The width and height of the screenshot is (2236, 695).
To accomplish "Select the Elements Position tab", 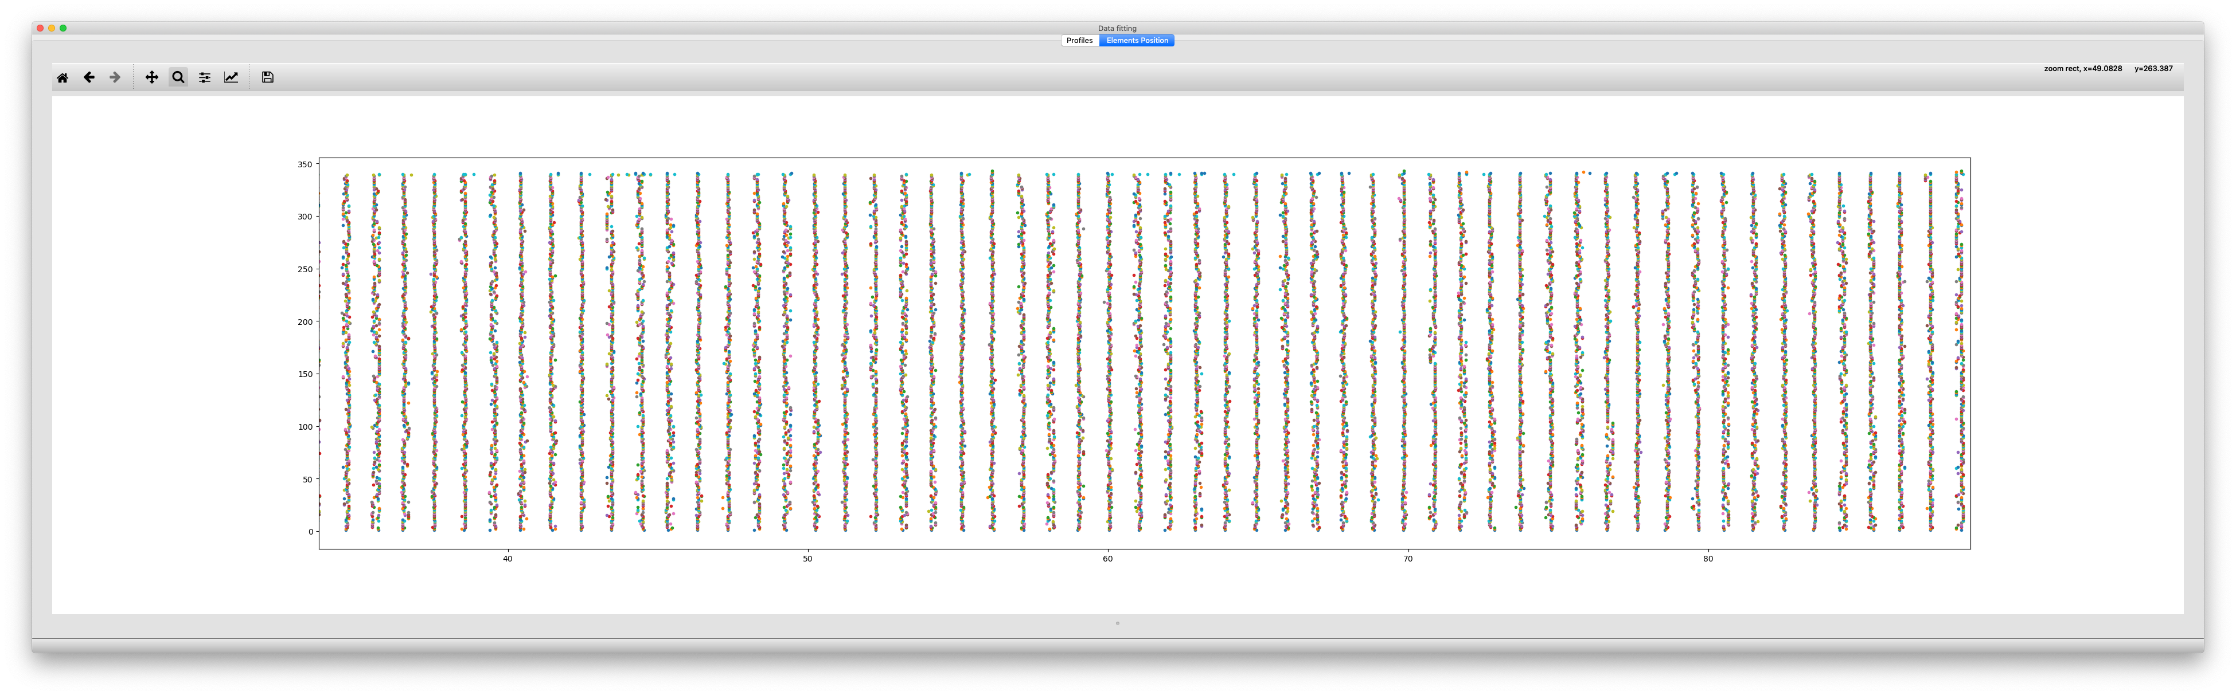I will (1137, 40).
